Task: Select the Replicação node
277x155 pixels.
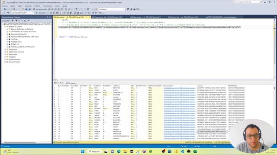Action: [13, 55]
